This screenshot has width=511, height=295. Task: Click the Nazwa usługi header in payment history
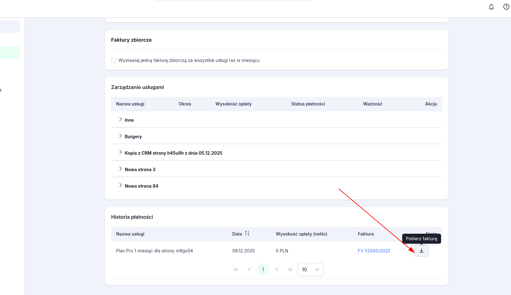[x=130, y=234]
